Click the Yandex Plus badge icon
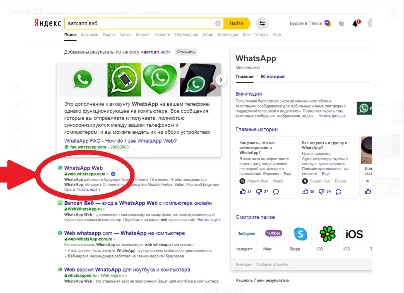The width and height of the screenshot is (404, 293). (328, 24)
